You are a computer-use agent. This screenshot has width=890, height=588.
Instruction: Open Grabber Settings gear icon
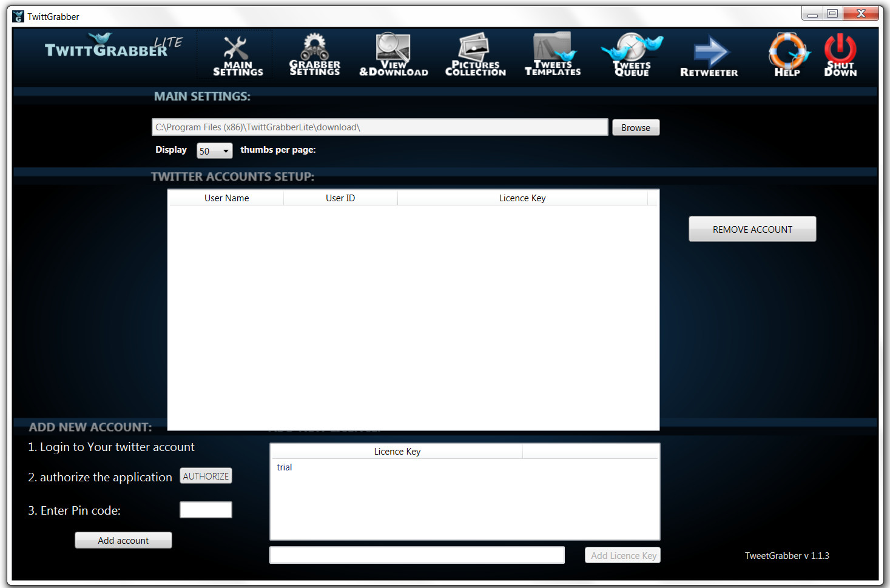tap(314, 55)
